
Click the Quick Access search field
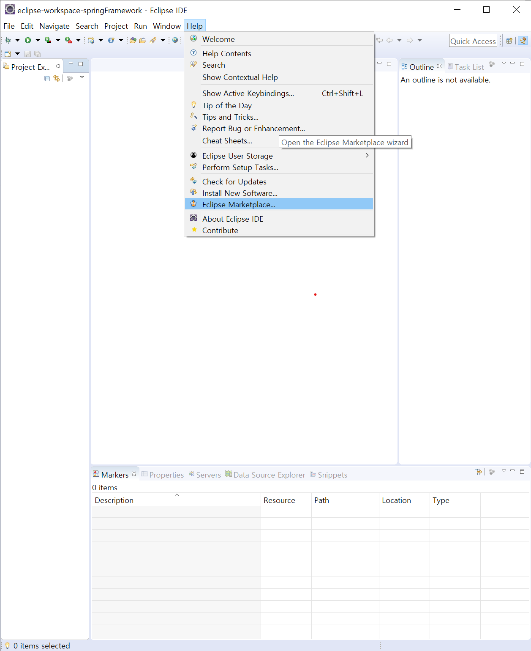point(473,41)
